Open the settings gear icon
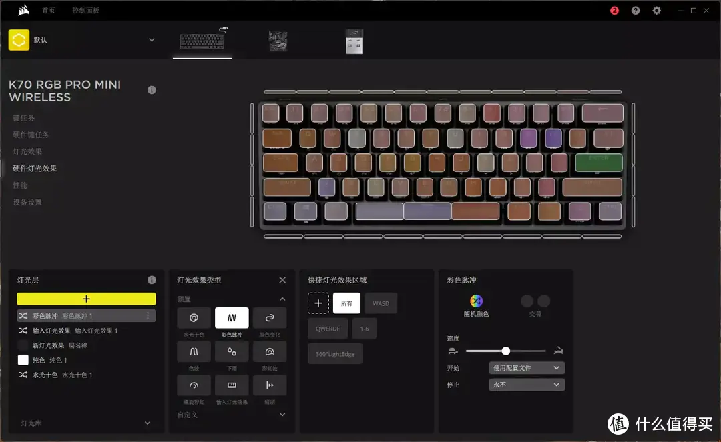The image size is (721, 442). pyautogui.click(x=657, y=11)
